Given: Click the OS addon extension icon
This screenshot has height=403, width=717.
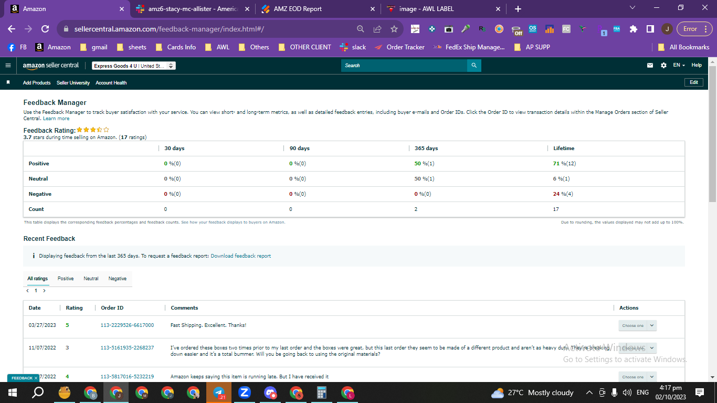Looking at the screenshot, I should coord(533,29).
